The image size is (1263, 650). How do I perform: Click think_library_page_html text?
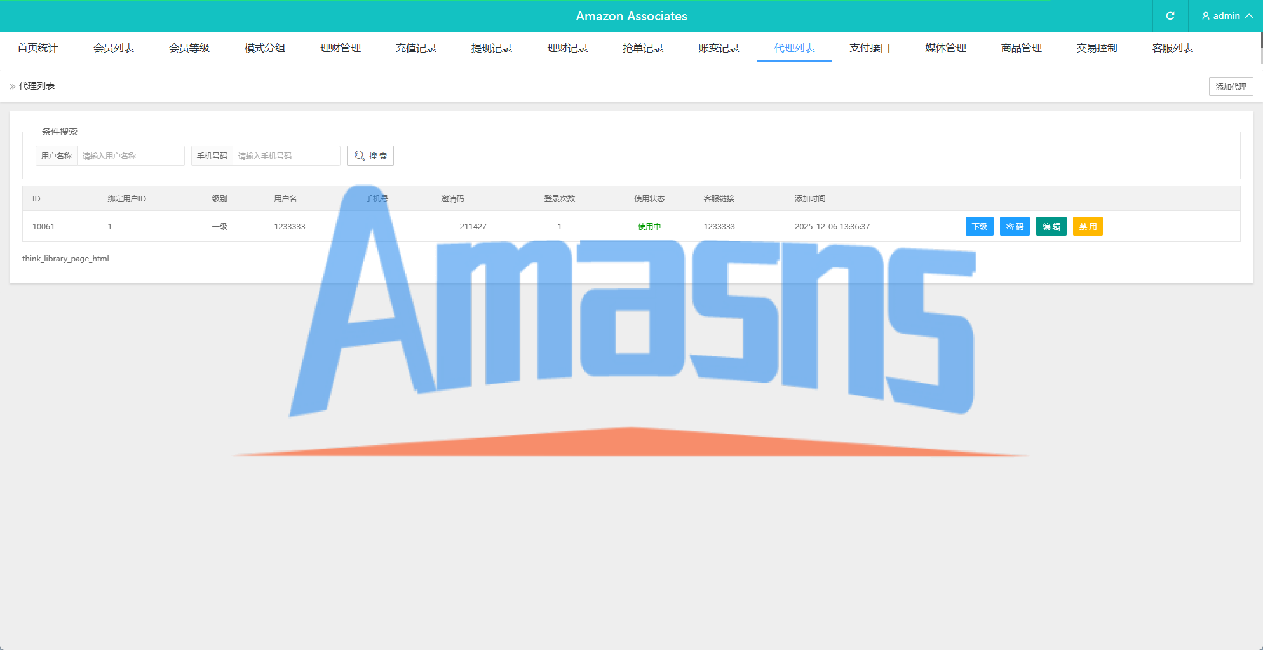pyautogui.click(x=65, y=259)
